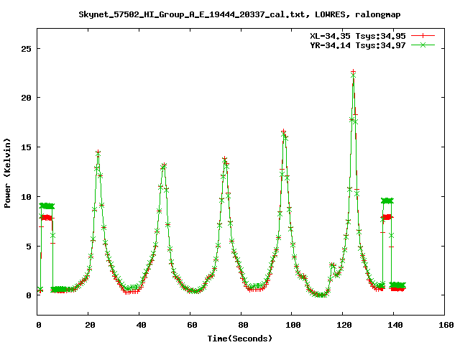Click the x-axis tick label 40
Screen dimensions: 460x345
tap(141, 325)
